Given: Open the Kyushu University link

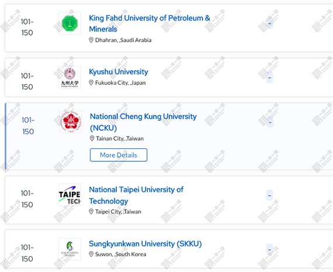Looking at the screenshot, I should pos(119,72).
